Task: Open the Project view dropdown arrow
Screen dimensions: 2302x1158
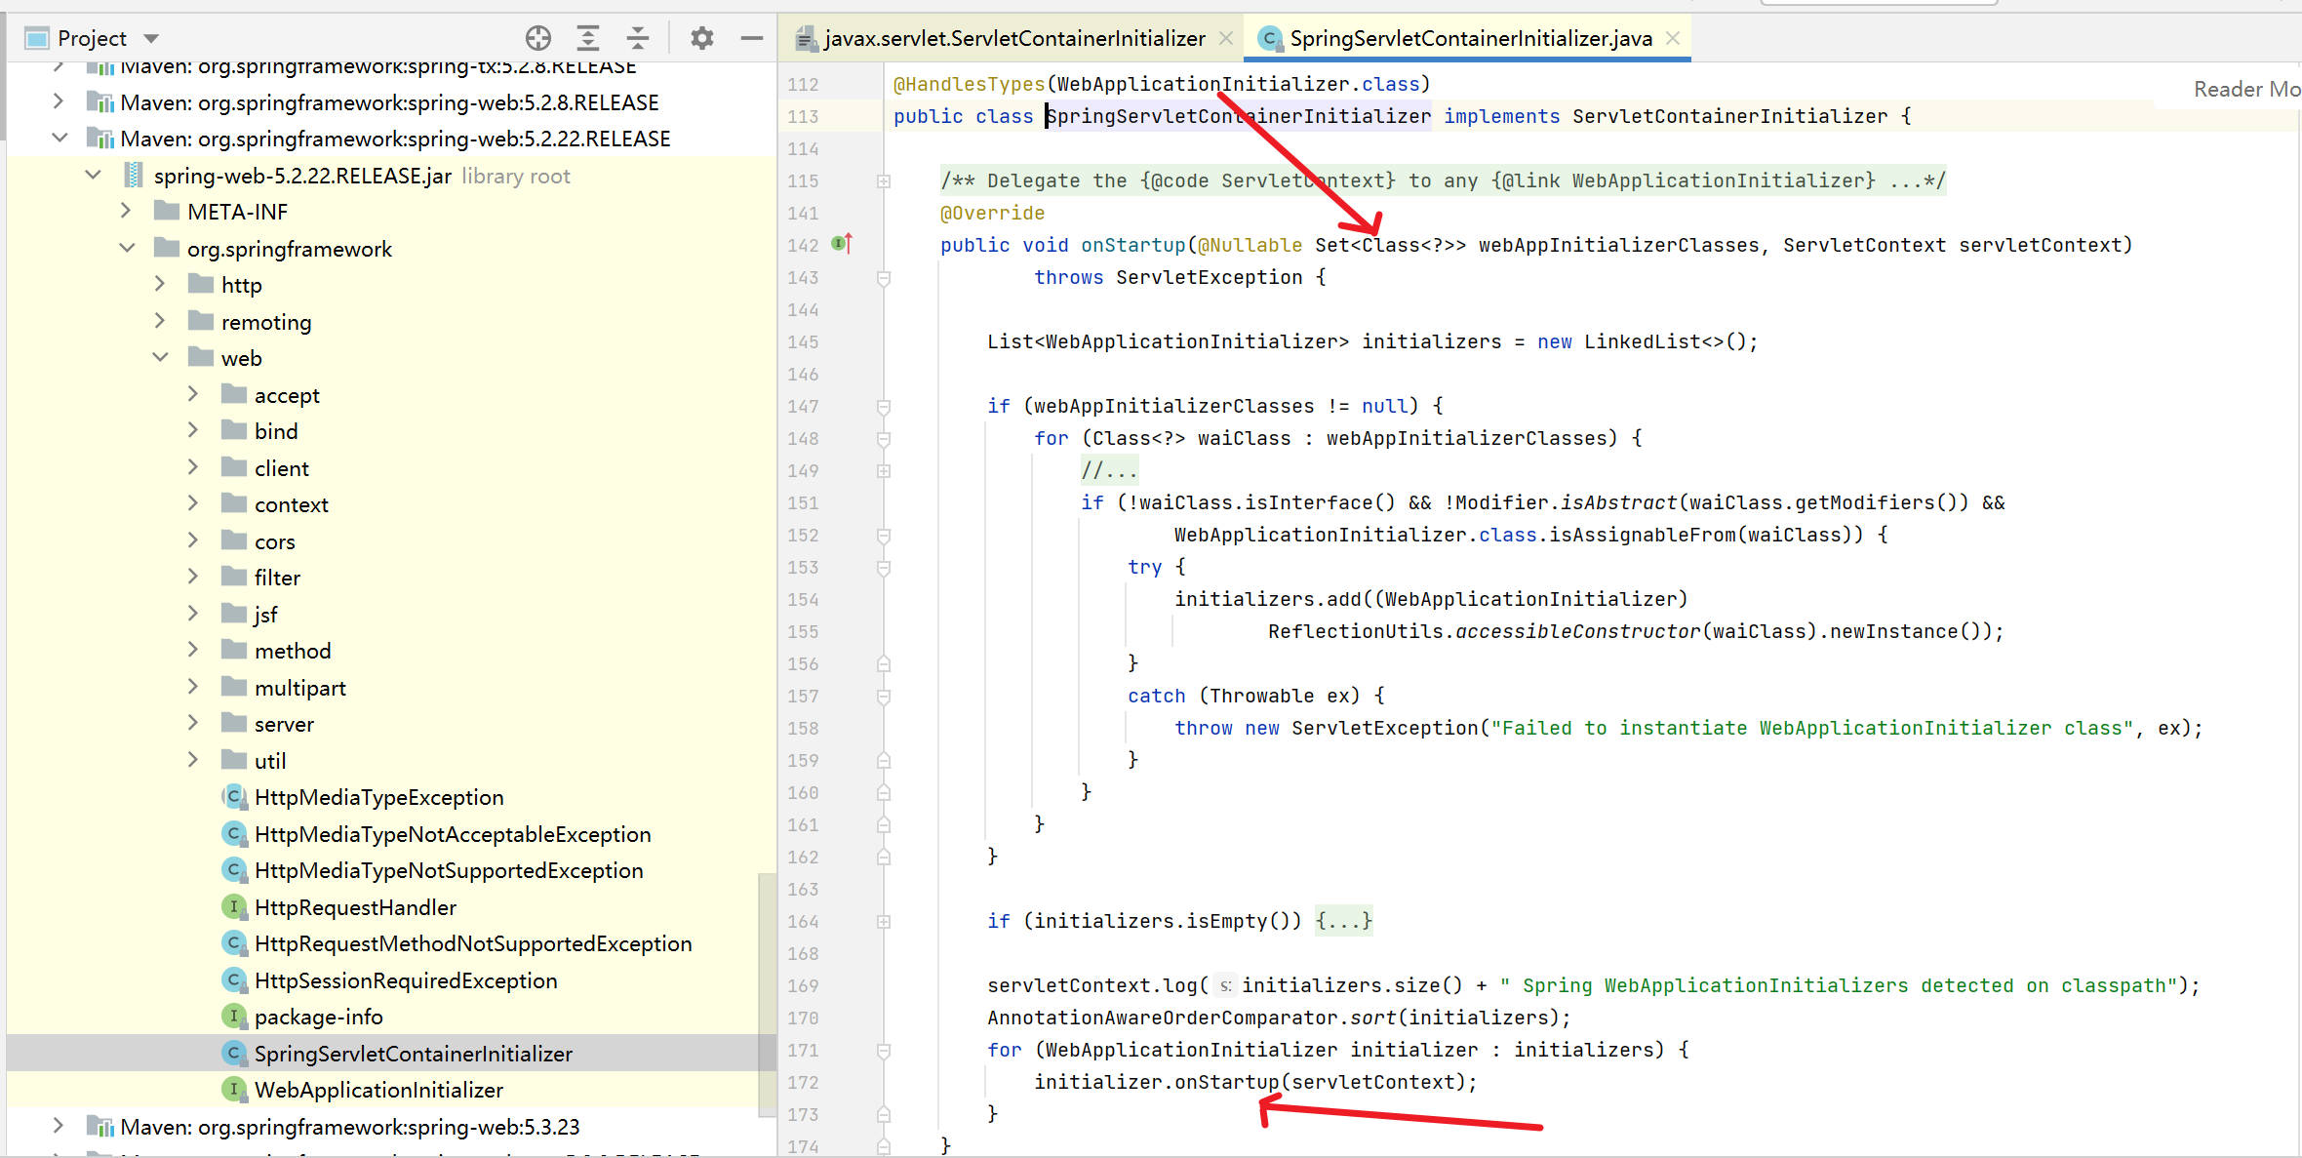Action: [x=151, y=39]
